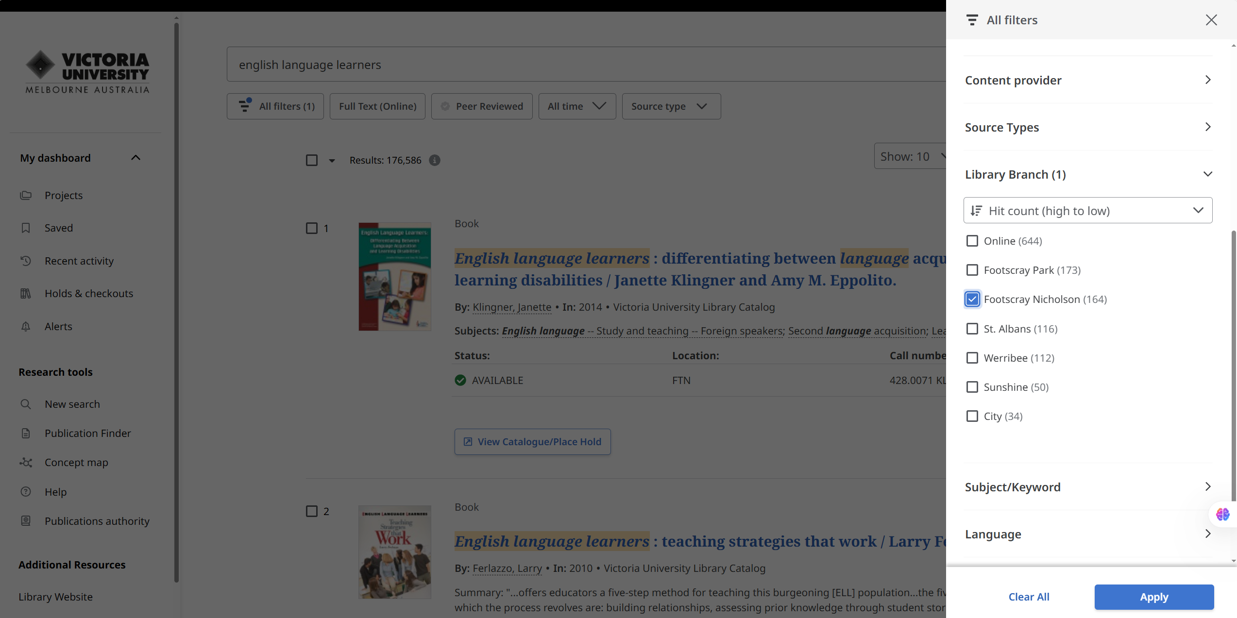Click the Publication Finder document icon

[26, 433]
